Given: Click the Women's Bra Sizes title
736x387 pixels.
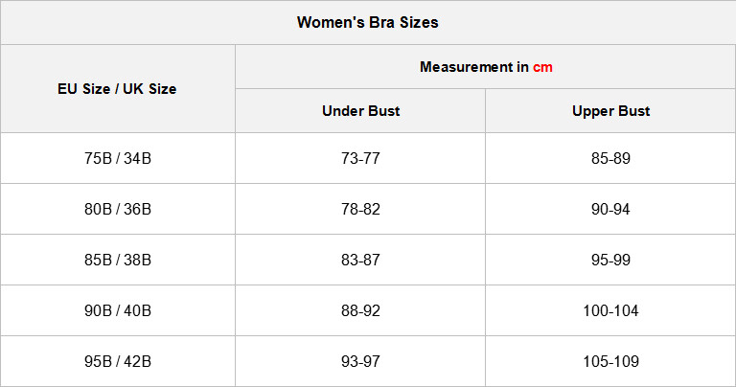Looking at the screenshot, I should click(368, 23).
